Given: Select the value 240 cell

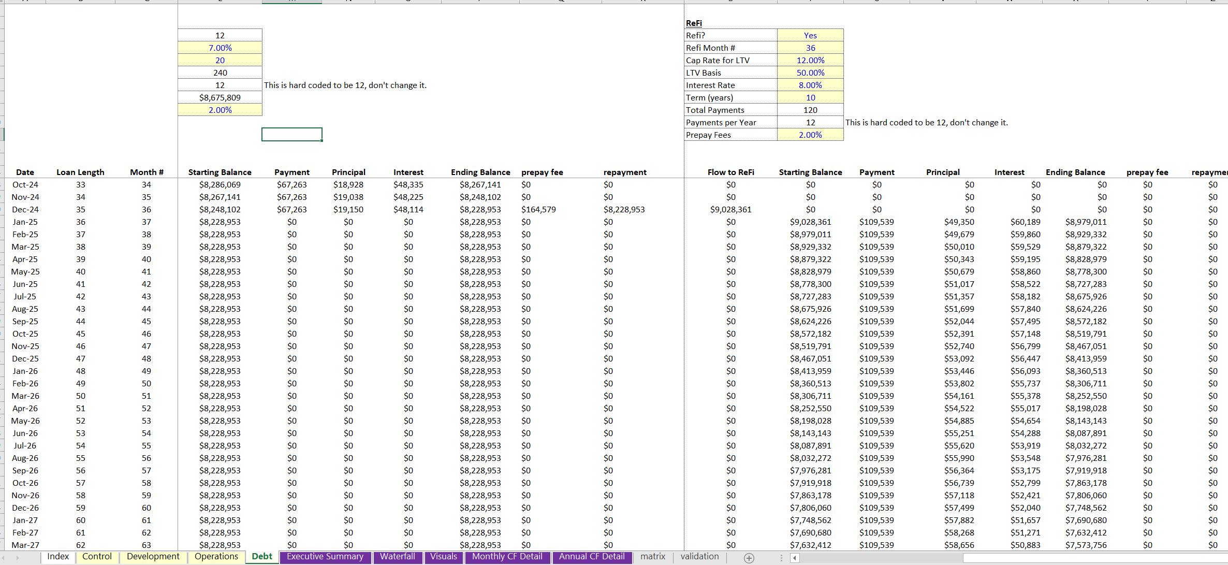Looking at the screenshot, I should click(x=220, y=73).
